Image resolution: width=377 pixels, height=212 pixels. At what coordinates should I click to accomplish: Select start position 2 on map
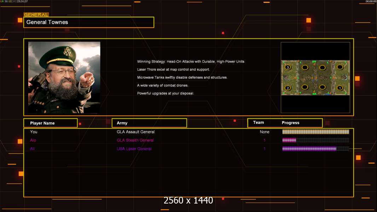click(x=288, y=88)
